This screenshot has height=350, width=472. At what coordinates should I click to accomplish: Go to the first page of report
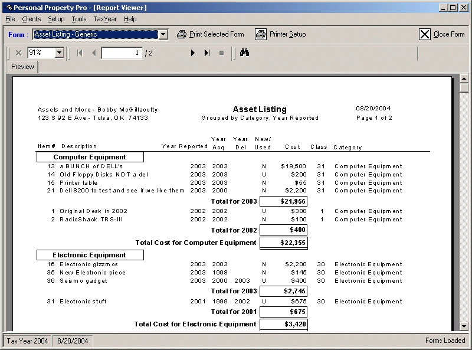80,53
